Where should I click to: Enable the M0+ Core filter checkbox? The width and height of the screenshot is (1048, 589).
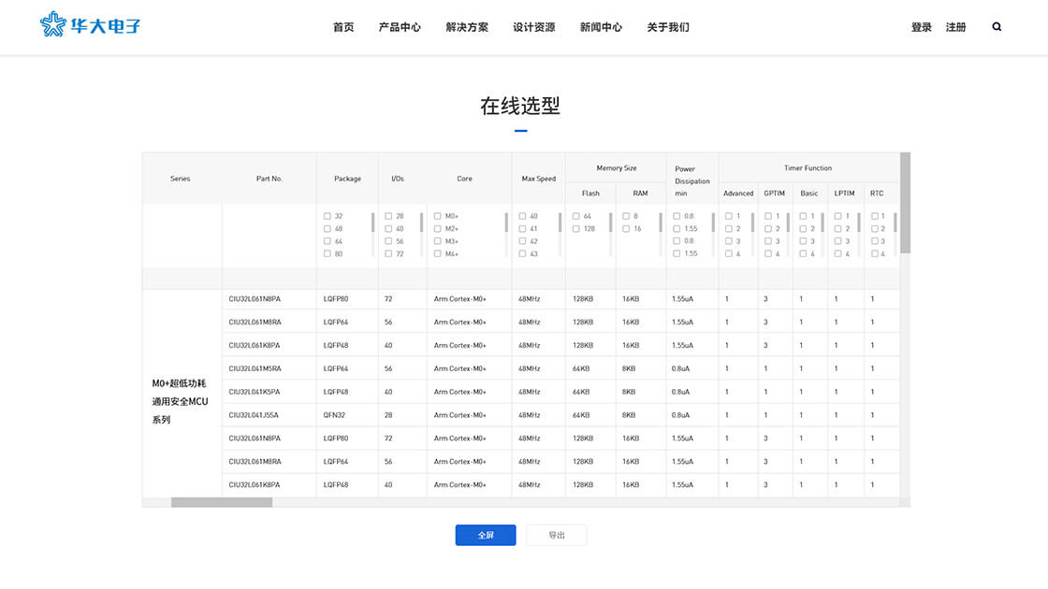pos(437,216)
